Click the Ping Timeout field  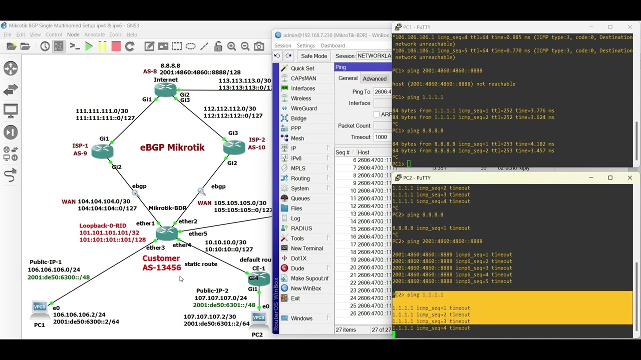click(383, 137)
